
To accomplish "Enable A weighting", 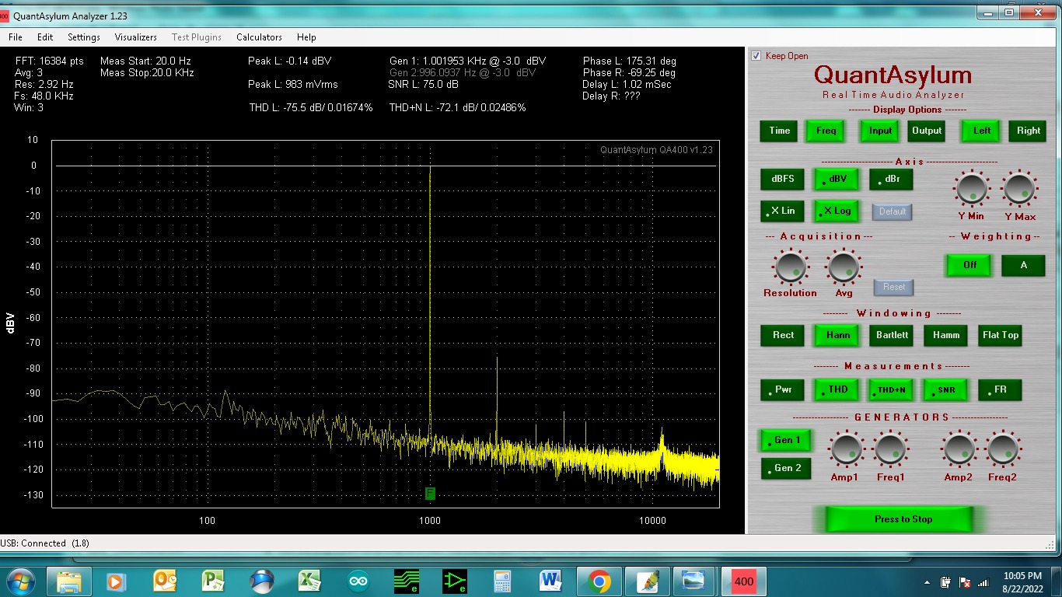I will pyautogui.click(x=1023, y=265).
